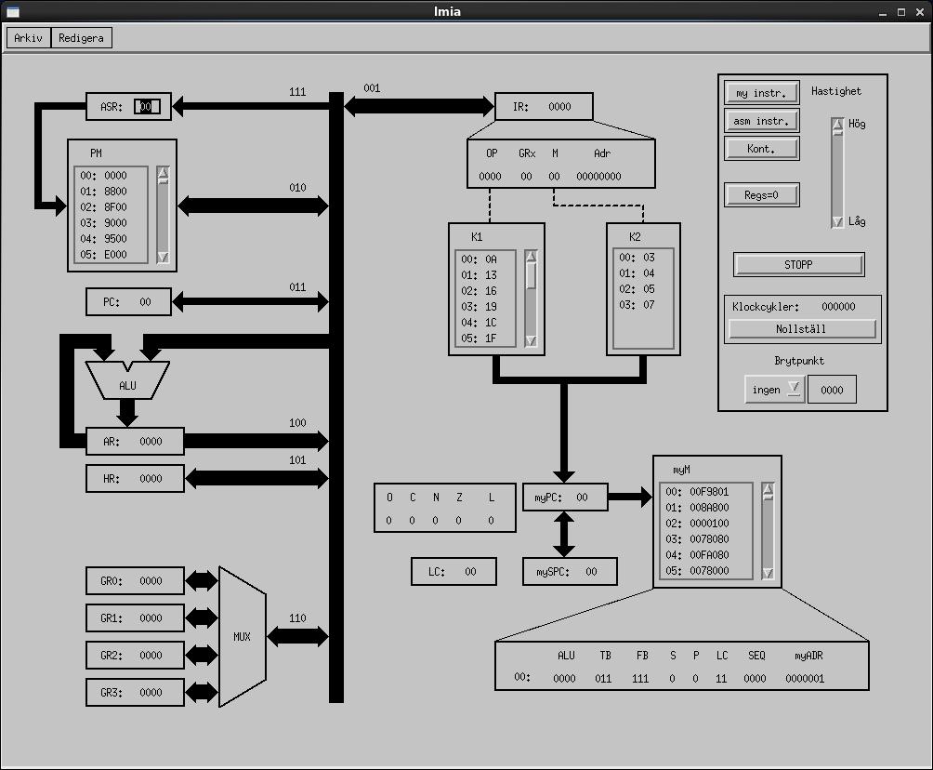Click the Klockcykler counter value
The width and height of the screenshot is (933, 770).
click(838, 307)
